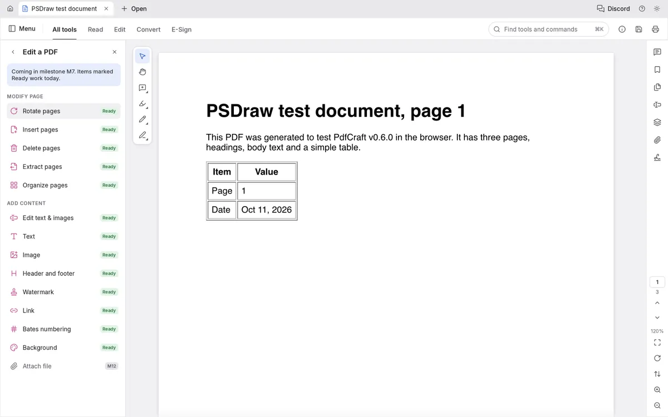Choose the add comment tool

click(143, 88)
